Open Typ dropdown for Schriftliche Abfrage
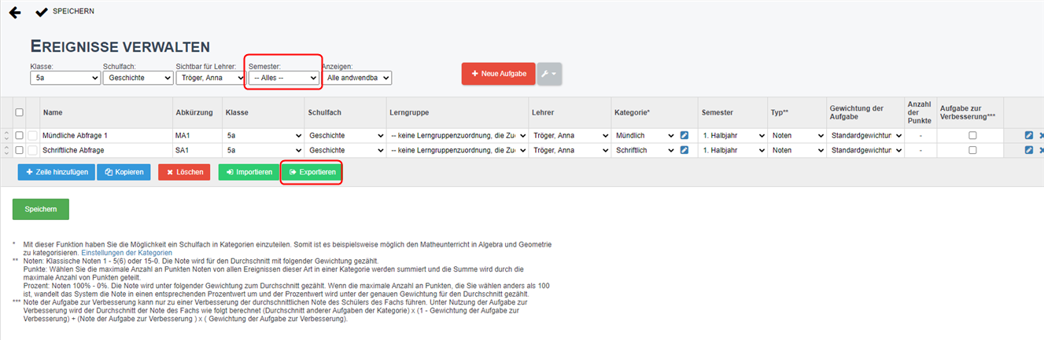The image size is (1044, 340). (795, 149)
